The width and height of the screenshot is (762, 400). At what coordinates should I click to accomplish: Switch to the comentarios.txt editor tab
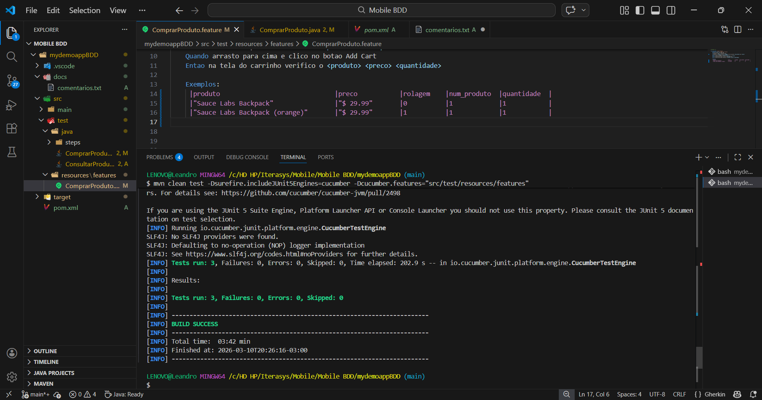(450, 30)
